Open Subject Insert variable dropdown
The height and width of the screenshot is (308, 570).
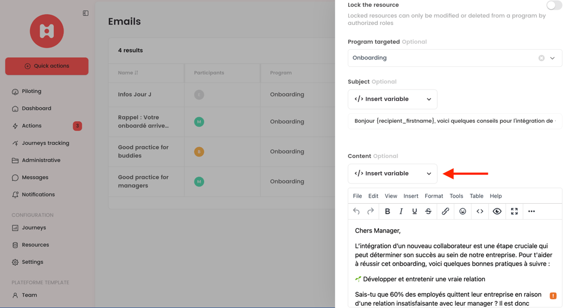392,99
